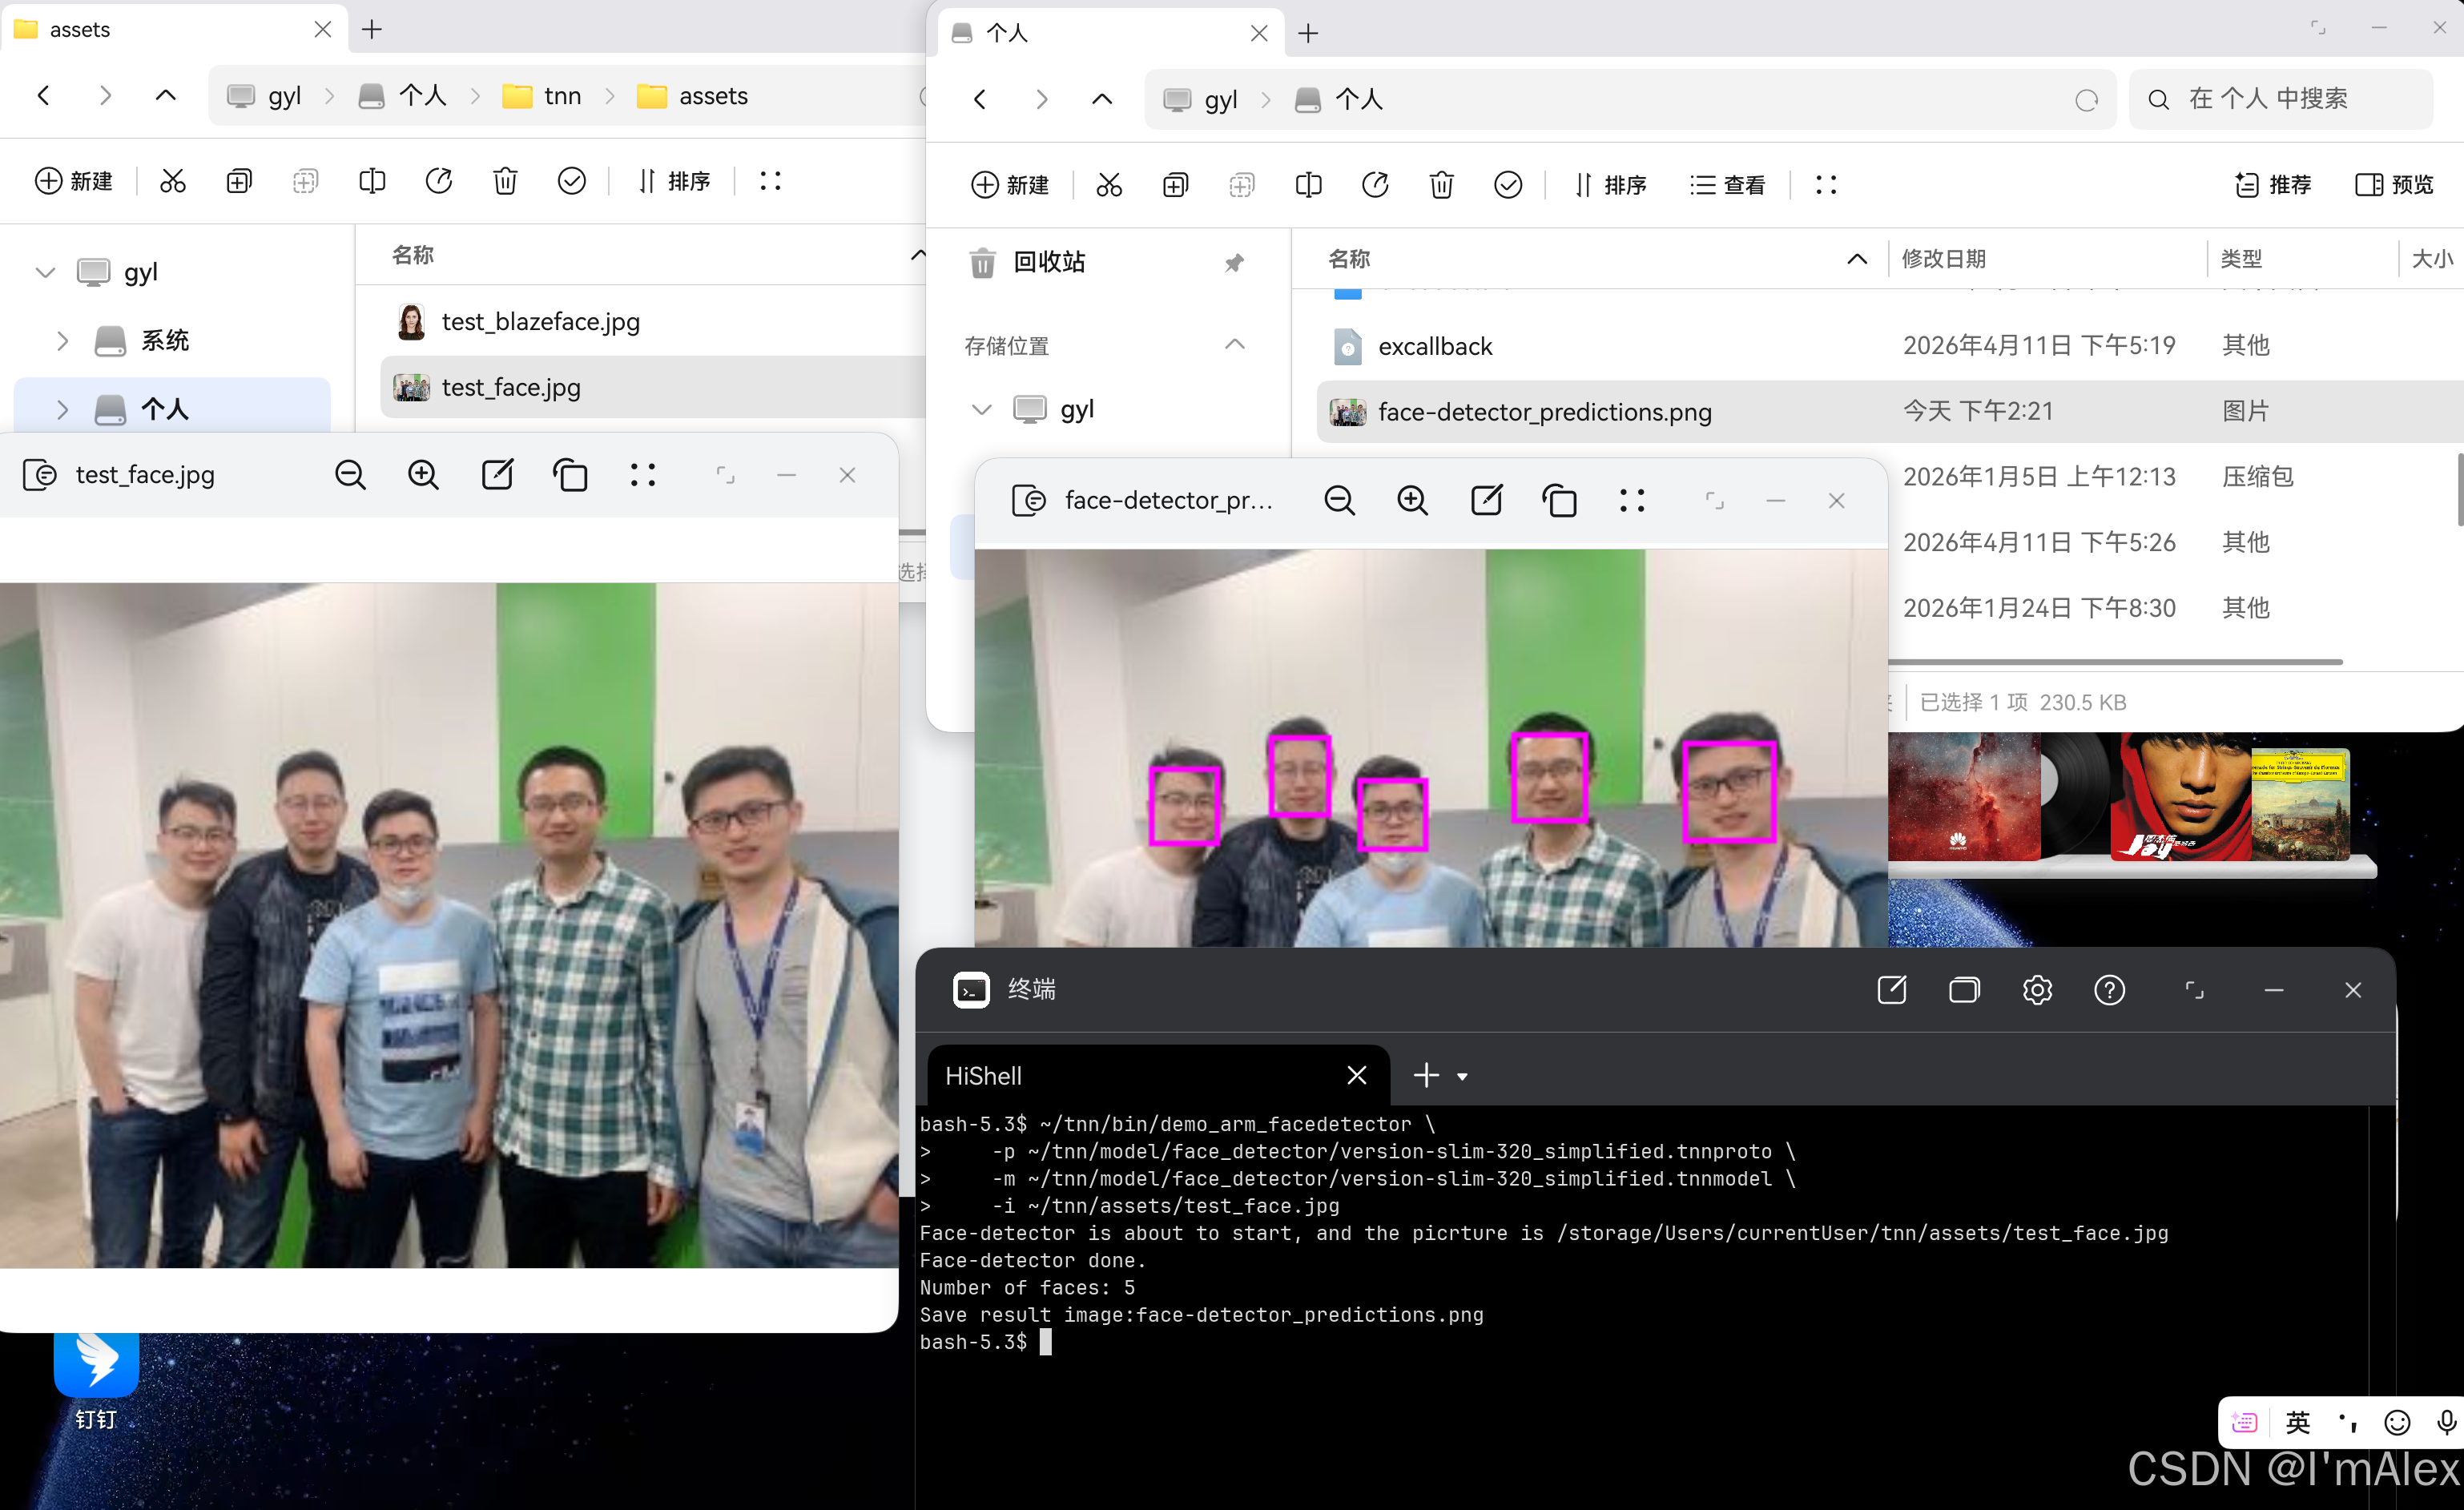Open the 查看 view menu
This screenshot has height=1510, width=2464.
coord(1728,185)
